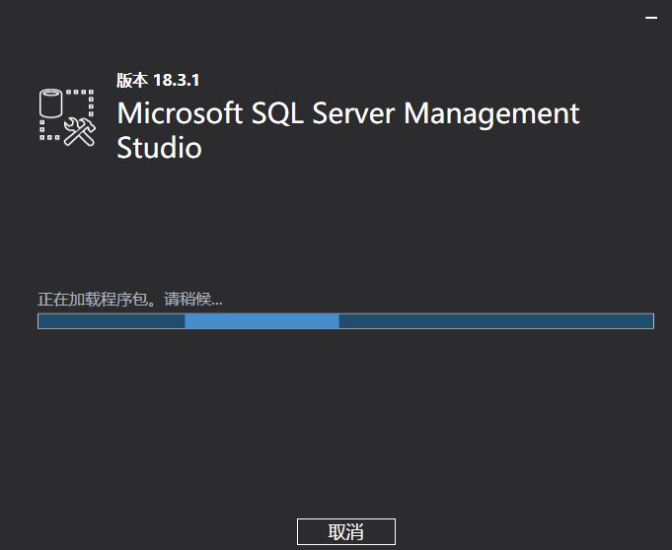The height and width of the screenshot is (550, 672).
Task: Click the dark right portion of progress bar
Action: point(496,321)
